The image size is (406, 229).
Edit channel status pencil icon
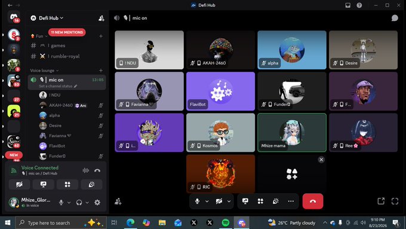[76, 86]
